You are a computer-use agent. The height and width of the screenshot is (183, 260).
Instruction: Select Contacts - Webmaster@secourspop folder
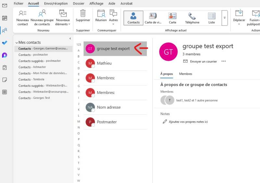tap(44, 92)
